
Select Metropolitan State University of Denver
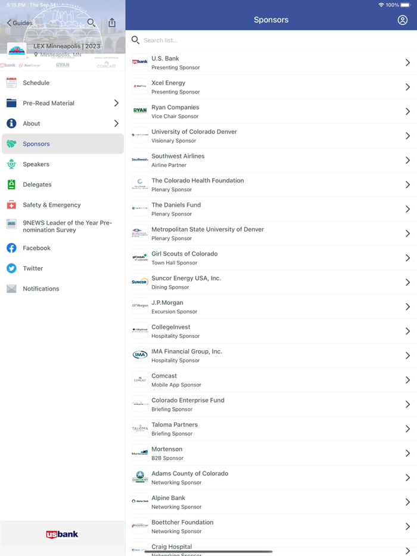[x=272, y=234]
